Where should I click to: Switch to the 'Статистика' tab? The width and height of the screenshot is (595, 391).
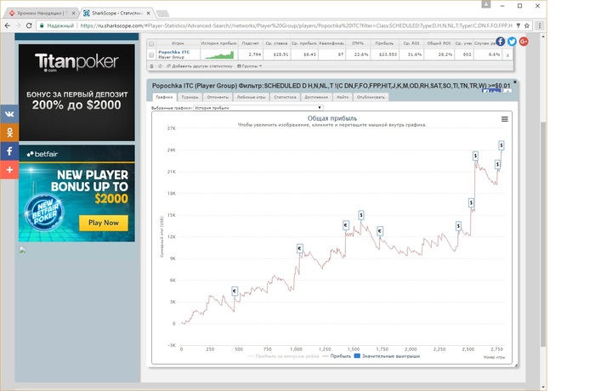click(285, 97)
